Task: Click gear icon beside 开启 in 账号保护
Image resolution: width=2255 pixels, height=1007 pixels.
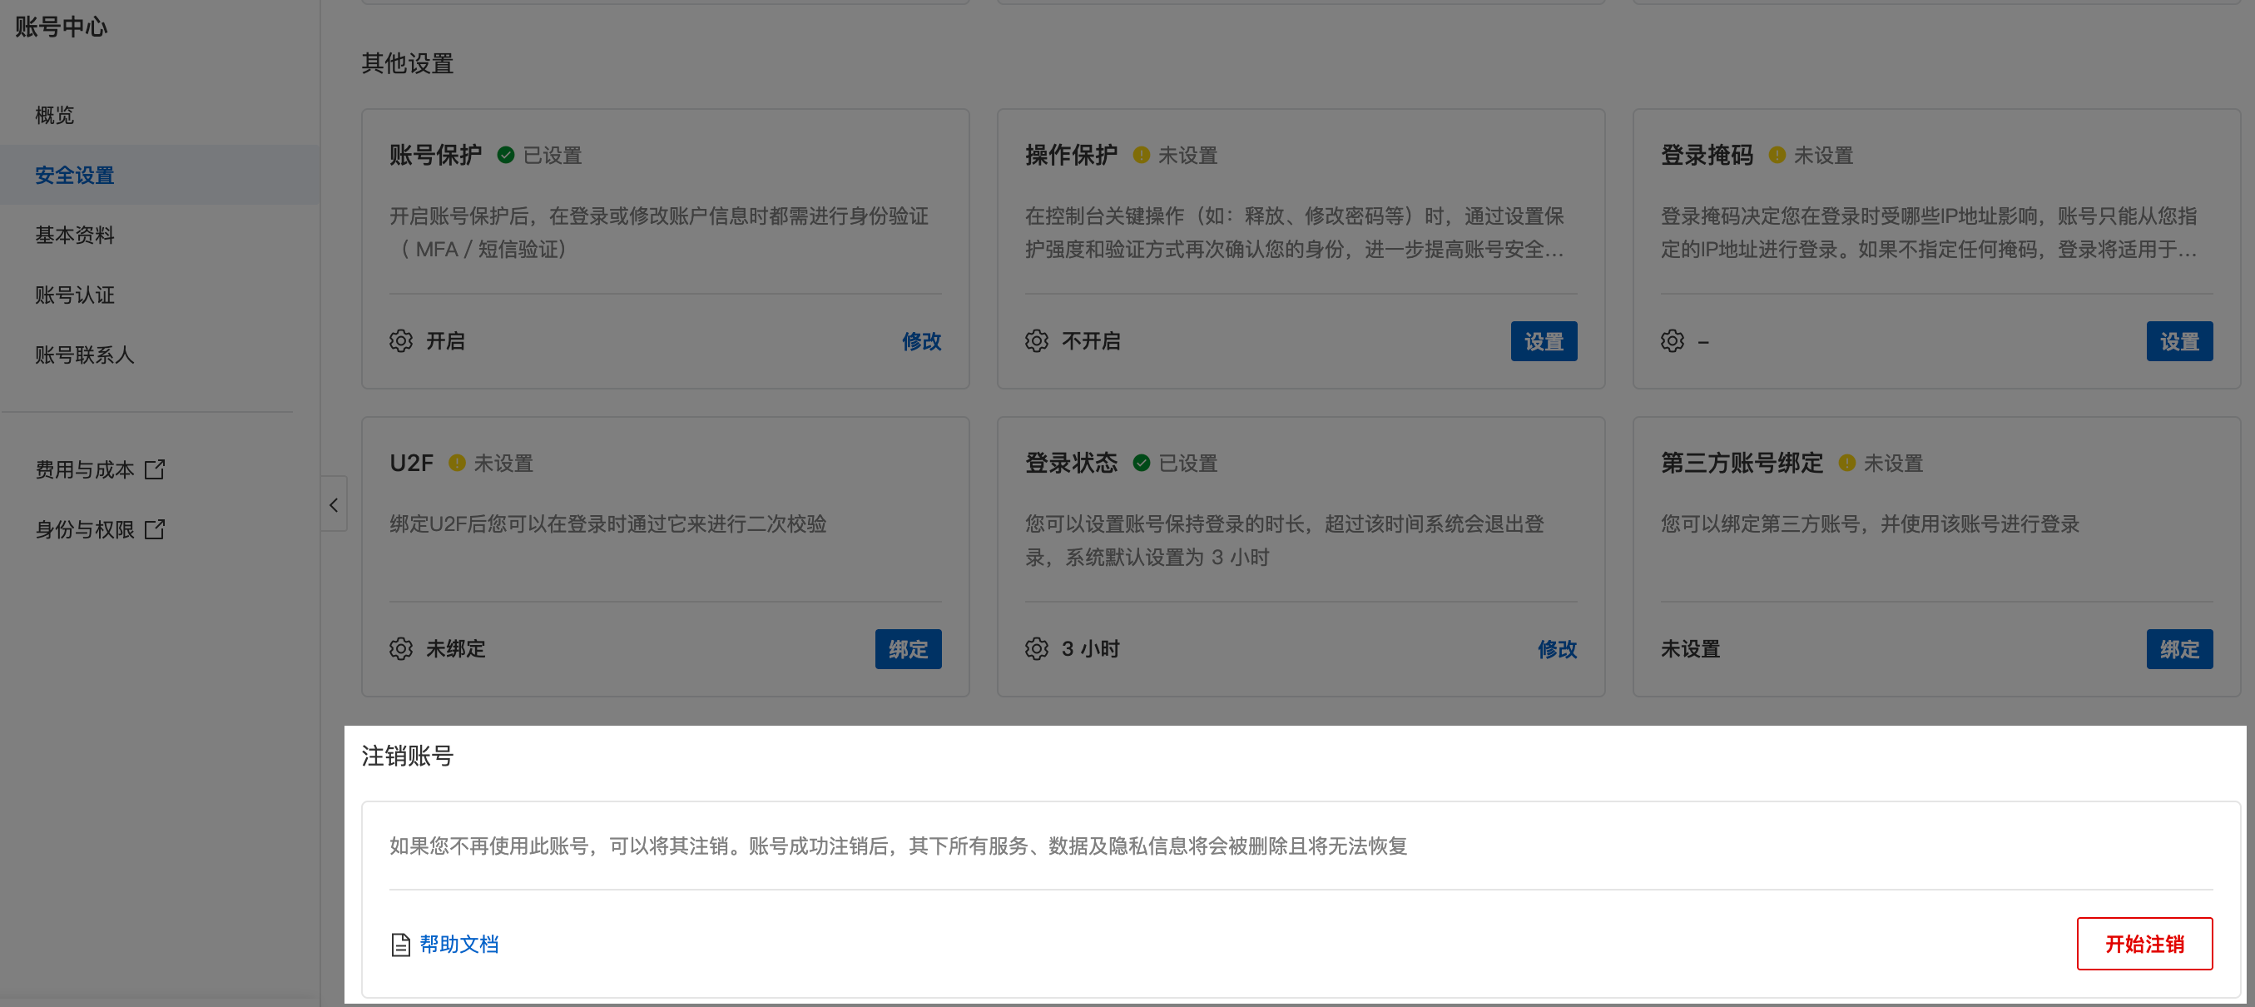Action: [401, 340]
